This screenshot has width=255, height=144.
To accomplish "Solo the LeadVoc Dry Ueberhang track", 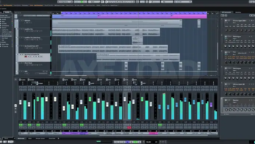I will pos(23,37).
